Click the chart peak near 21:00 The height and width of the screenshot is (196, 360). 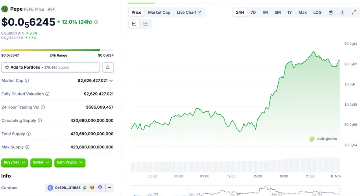point(314,52)
